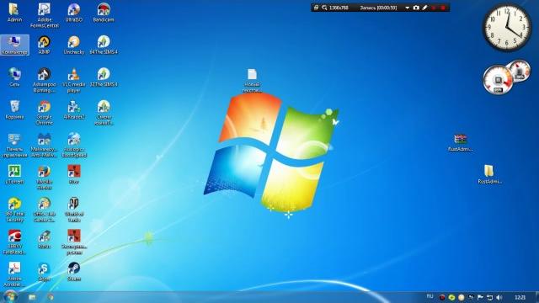Open the Admin user folder icon
The image size is (539, 303).
tap(14, 13)
